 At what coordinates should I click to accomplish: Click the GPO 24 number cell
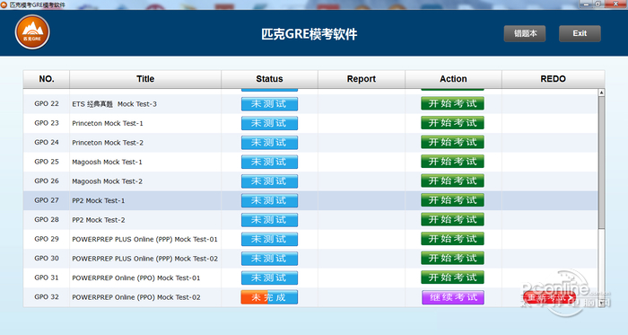[x=47, y=142]
